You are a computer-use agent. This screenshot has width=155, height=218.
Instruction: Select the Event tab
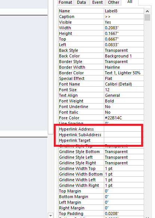[x=97, y=2]
